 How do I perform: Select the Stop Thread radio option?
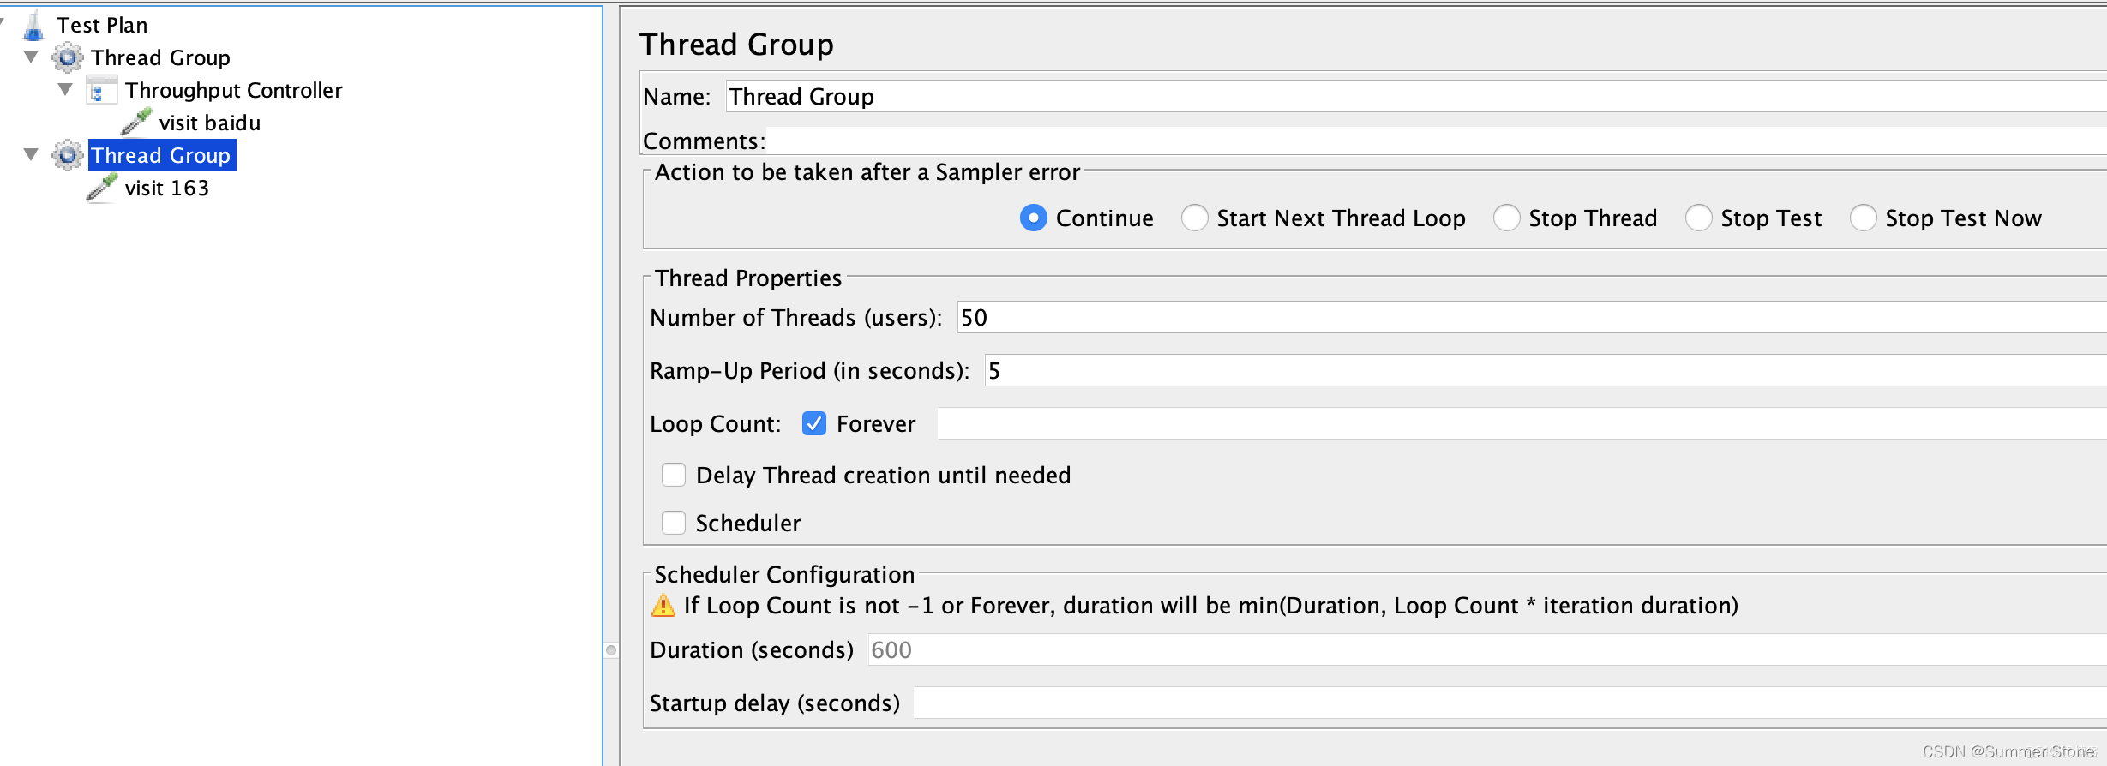coord(1506,218)
